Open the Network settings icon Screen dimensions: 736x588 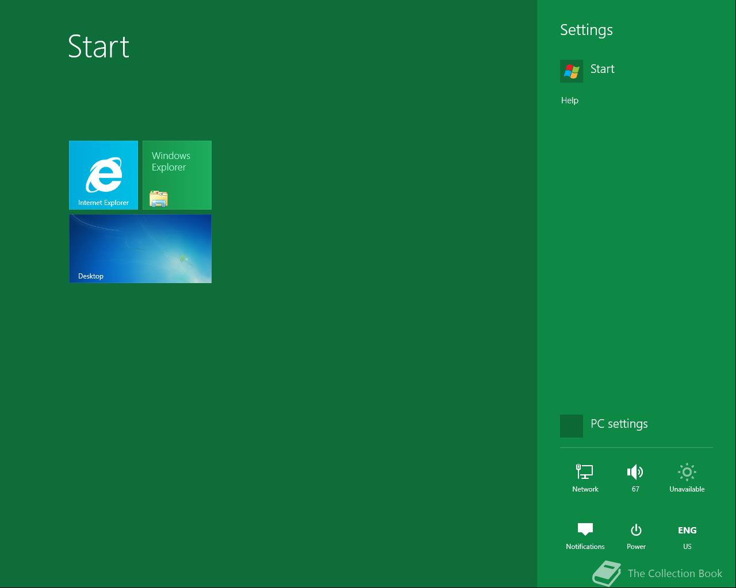585,478
